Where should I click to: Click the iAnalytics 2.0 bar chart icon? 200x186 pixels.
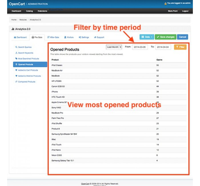tap(13, 29)
